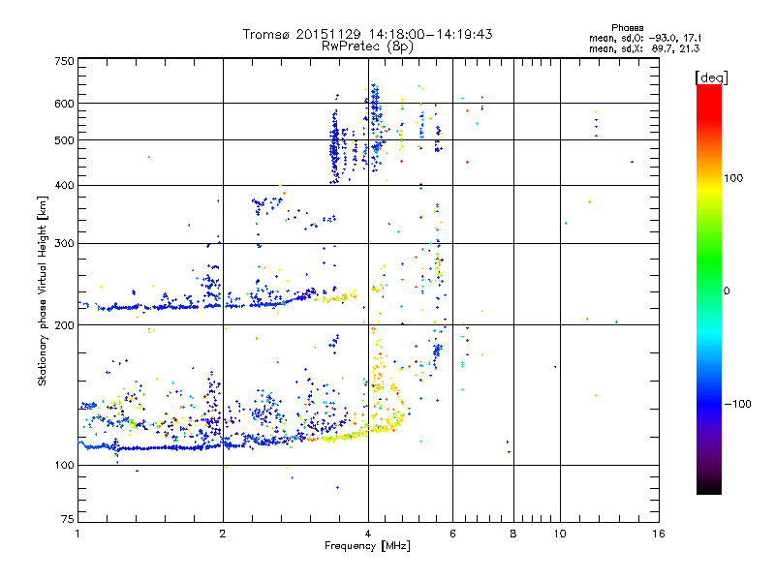The height and width of the screenshot is (581, 775).
Task: Click the x-axis label '2'
Action: pyautogui.click(x=223, y=534)
